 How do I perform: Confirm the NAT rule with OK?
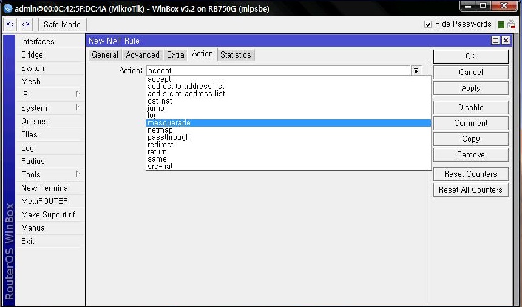click(x=471, y=56)
